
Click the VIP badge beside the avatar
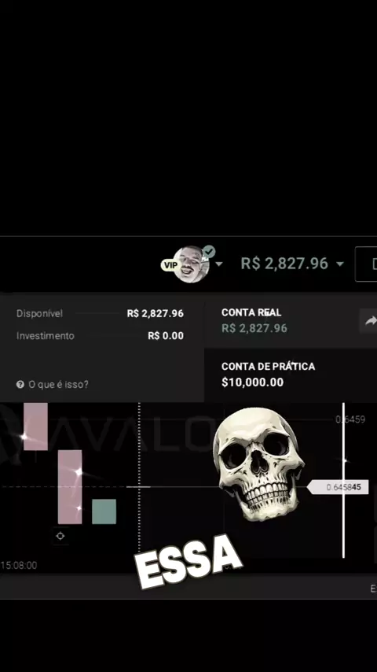pos(169,265)
